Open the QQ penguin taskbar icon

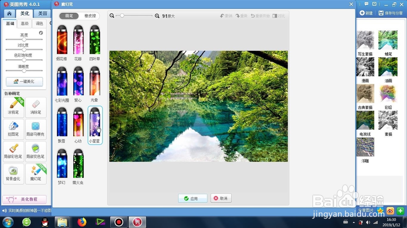[45, 222]
